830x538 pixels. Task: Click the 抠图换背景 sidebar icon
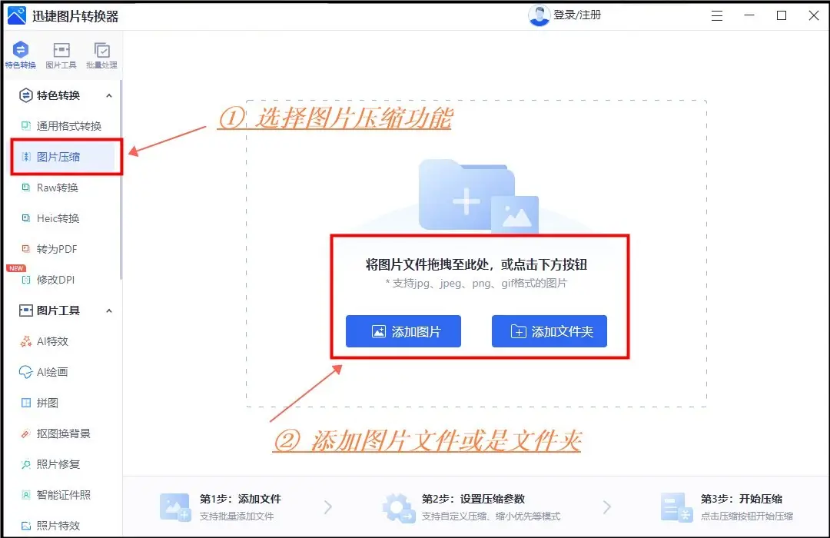25,433
